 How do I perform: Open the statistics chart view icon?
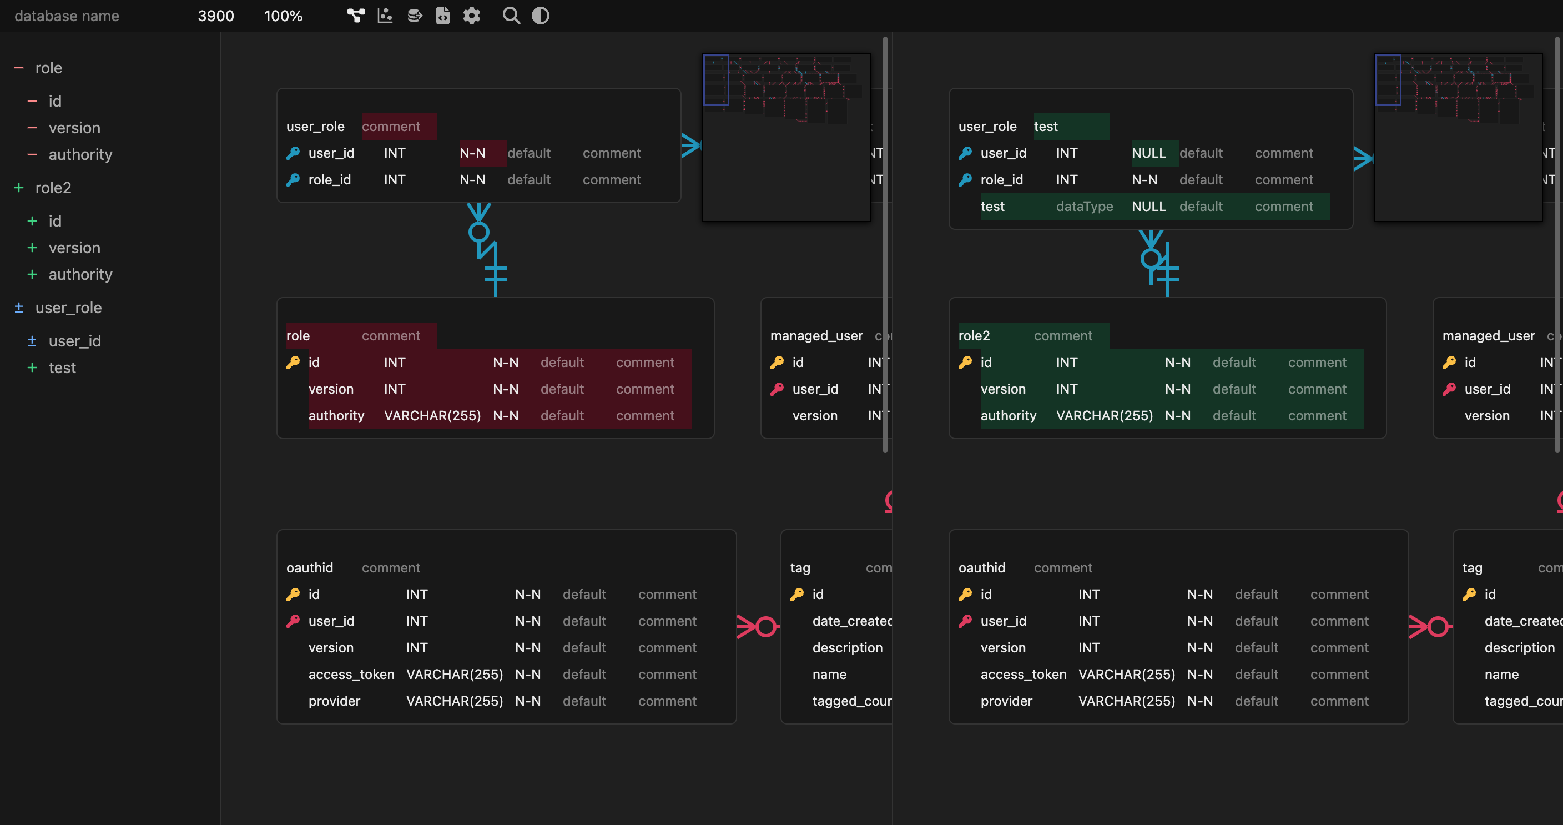tap(385, 16)
